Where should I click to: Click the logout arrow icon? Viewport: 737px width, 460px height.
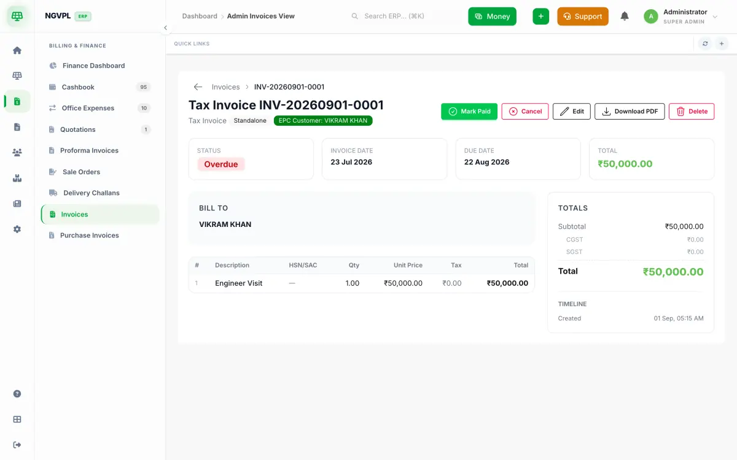coord(17,445)
